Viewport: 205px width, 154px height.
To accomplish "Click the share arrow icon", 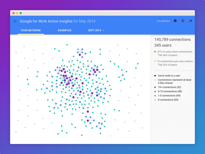I will click(190, 21).
